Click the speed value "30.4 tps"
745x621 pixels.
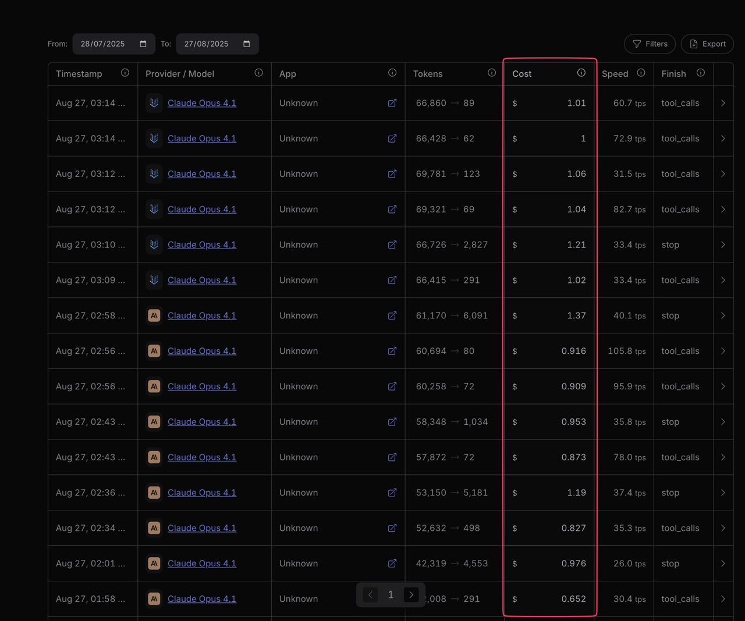630,599
